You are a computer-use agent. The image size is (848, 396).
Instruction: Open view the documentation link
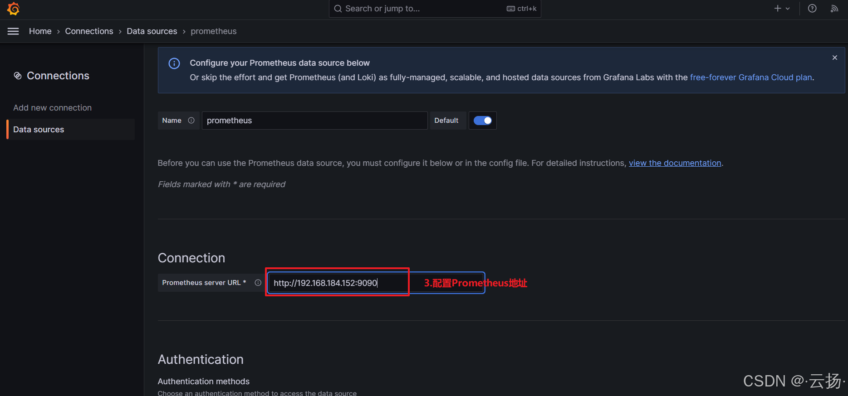point(675,163)
